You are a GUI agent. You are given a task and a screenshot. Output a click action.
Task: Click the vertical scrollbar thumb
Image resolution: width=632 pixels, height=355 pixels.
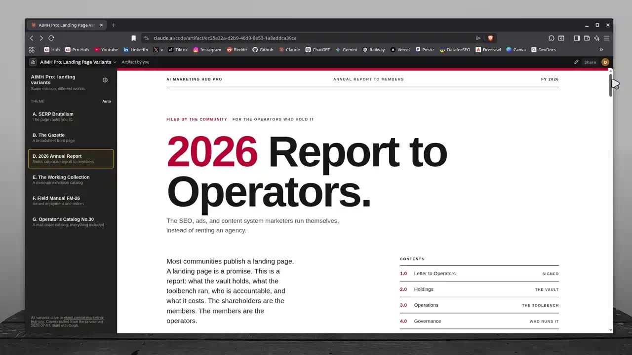pos(611,85)
